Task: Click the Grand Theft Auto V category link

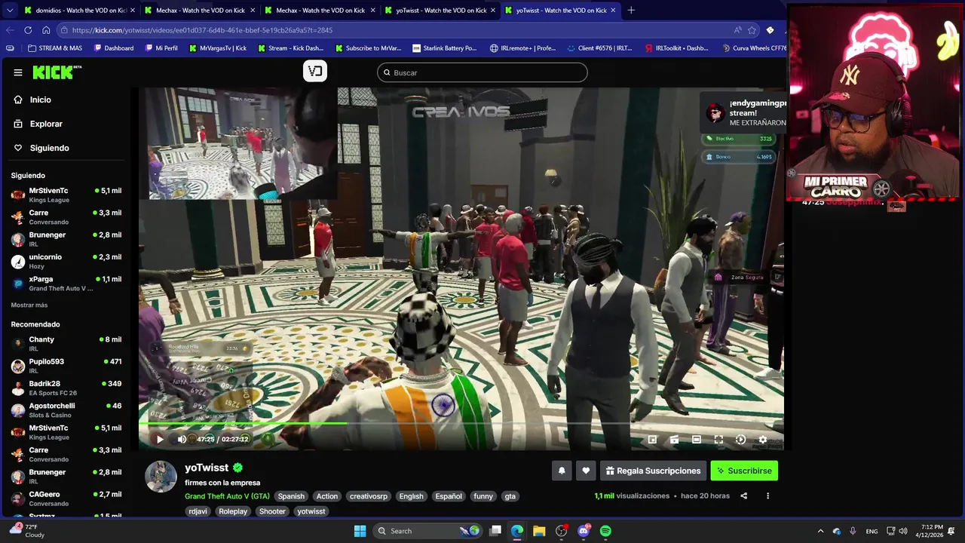Action: tap(227, 496)
